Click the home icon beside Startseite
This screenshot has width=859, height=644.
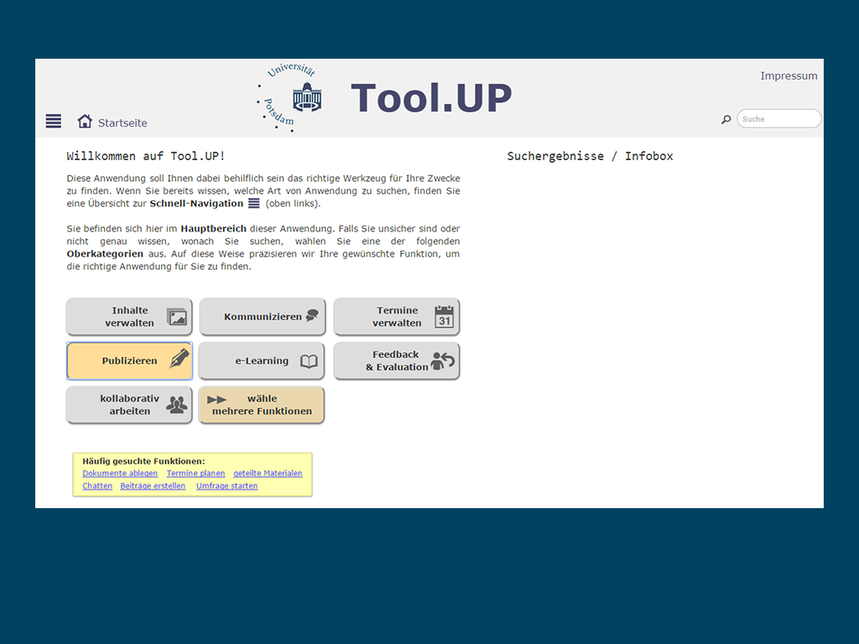[x=85, y=122]
